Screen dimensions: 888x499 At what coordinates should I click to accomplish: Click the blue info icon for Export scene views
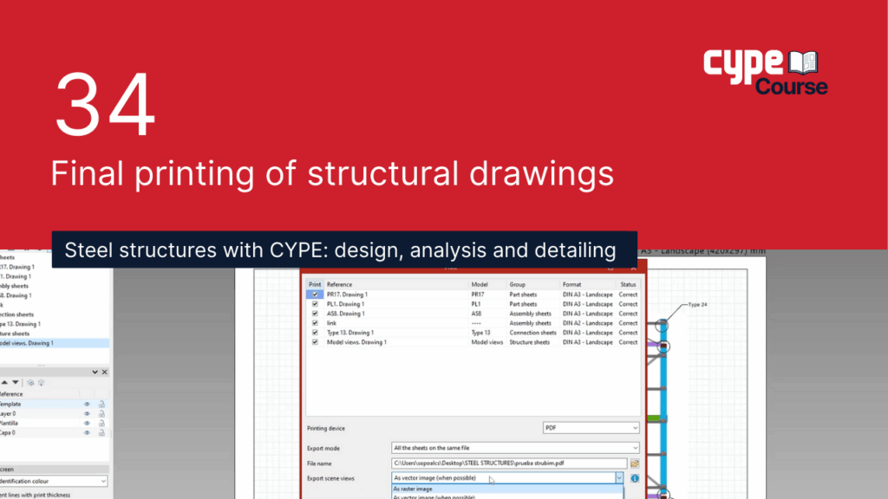pos(635,477)
